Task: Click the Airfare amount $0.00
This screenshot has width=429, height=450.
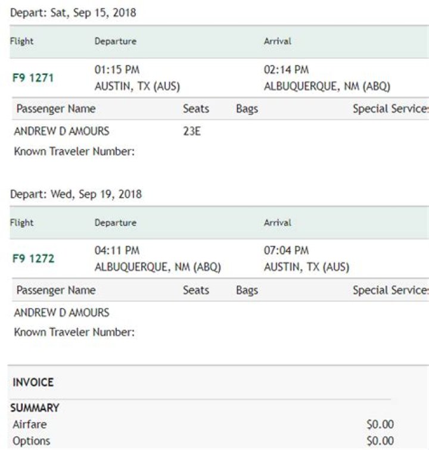Action: [380, 424]
